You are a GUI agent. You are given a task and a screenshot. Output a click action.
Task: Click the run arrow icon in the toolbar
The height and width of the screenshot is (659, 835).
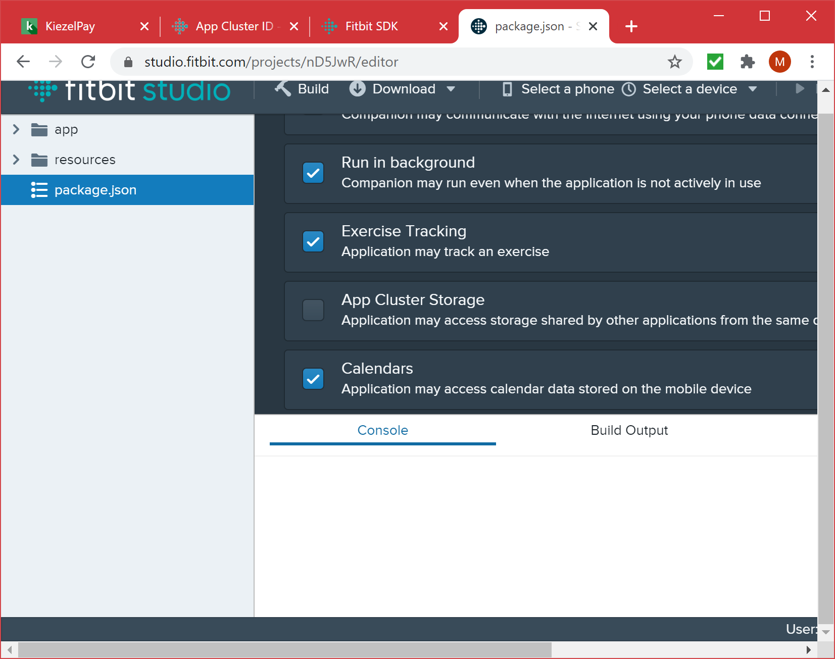[x=799, y=89]
